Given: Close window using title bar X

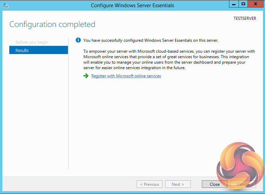Looking at the screenshot, I should coord(256,4).
